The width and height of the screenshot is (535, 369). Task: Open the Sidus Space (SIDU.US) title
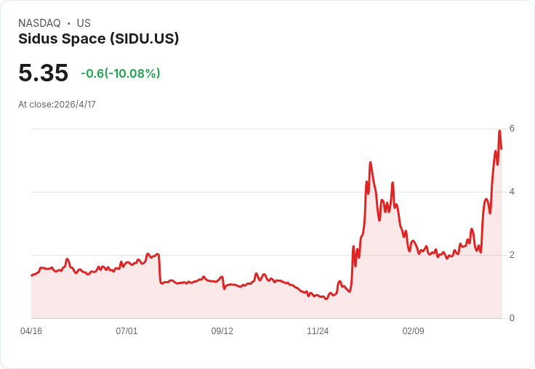[98, 39]
